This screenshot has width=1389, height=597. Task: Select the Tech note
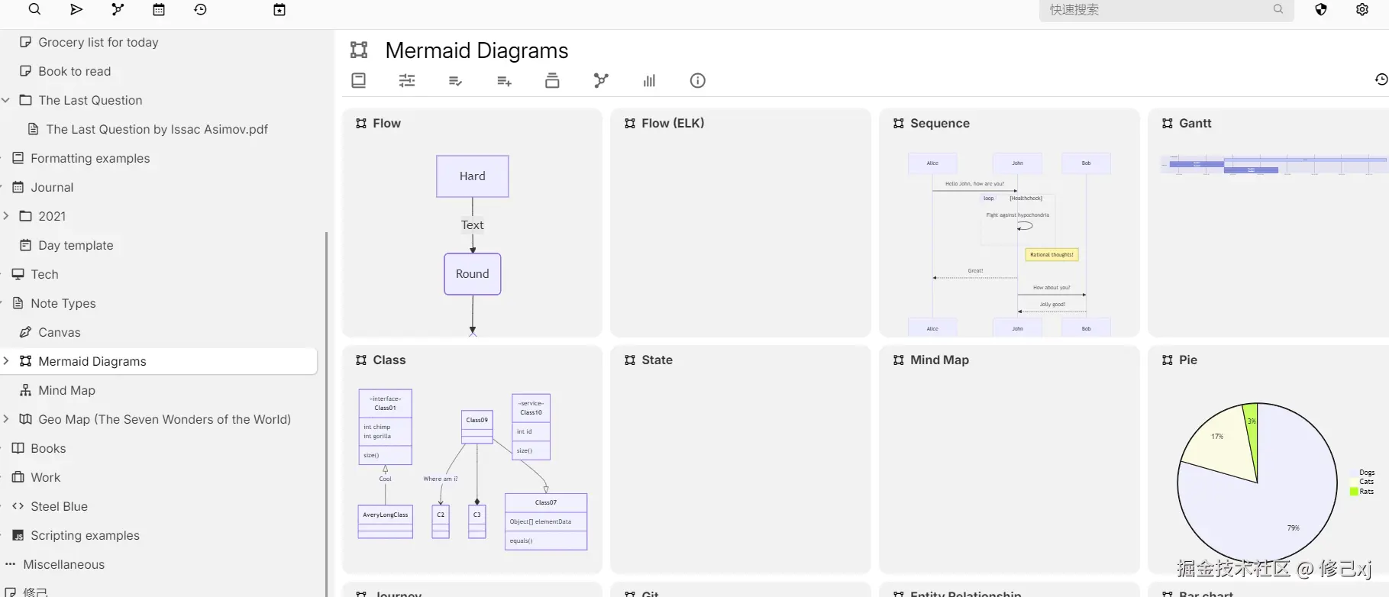click(x=44, y=275)
